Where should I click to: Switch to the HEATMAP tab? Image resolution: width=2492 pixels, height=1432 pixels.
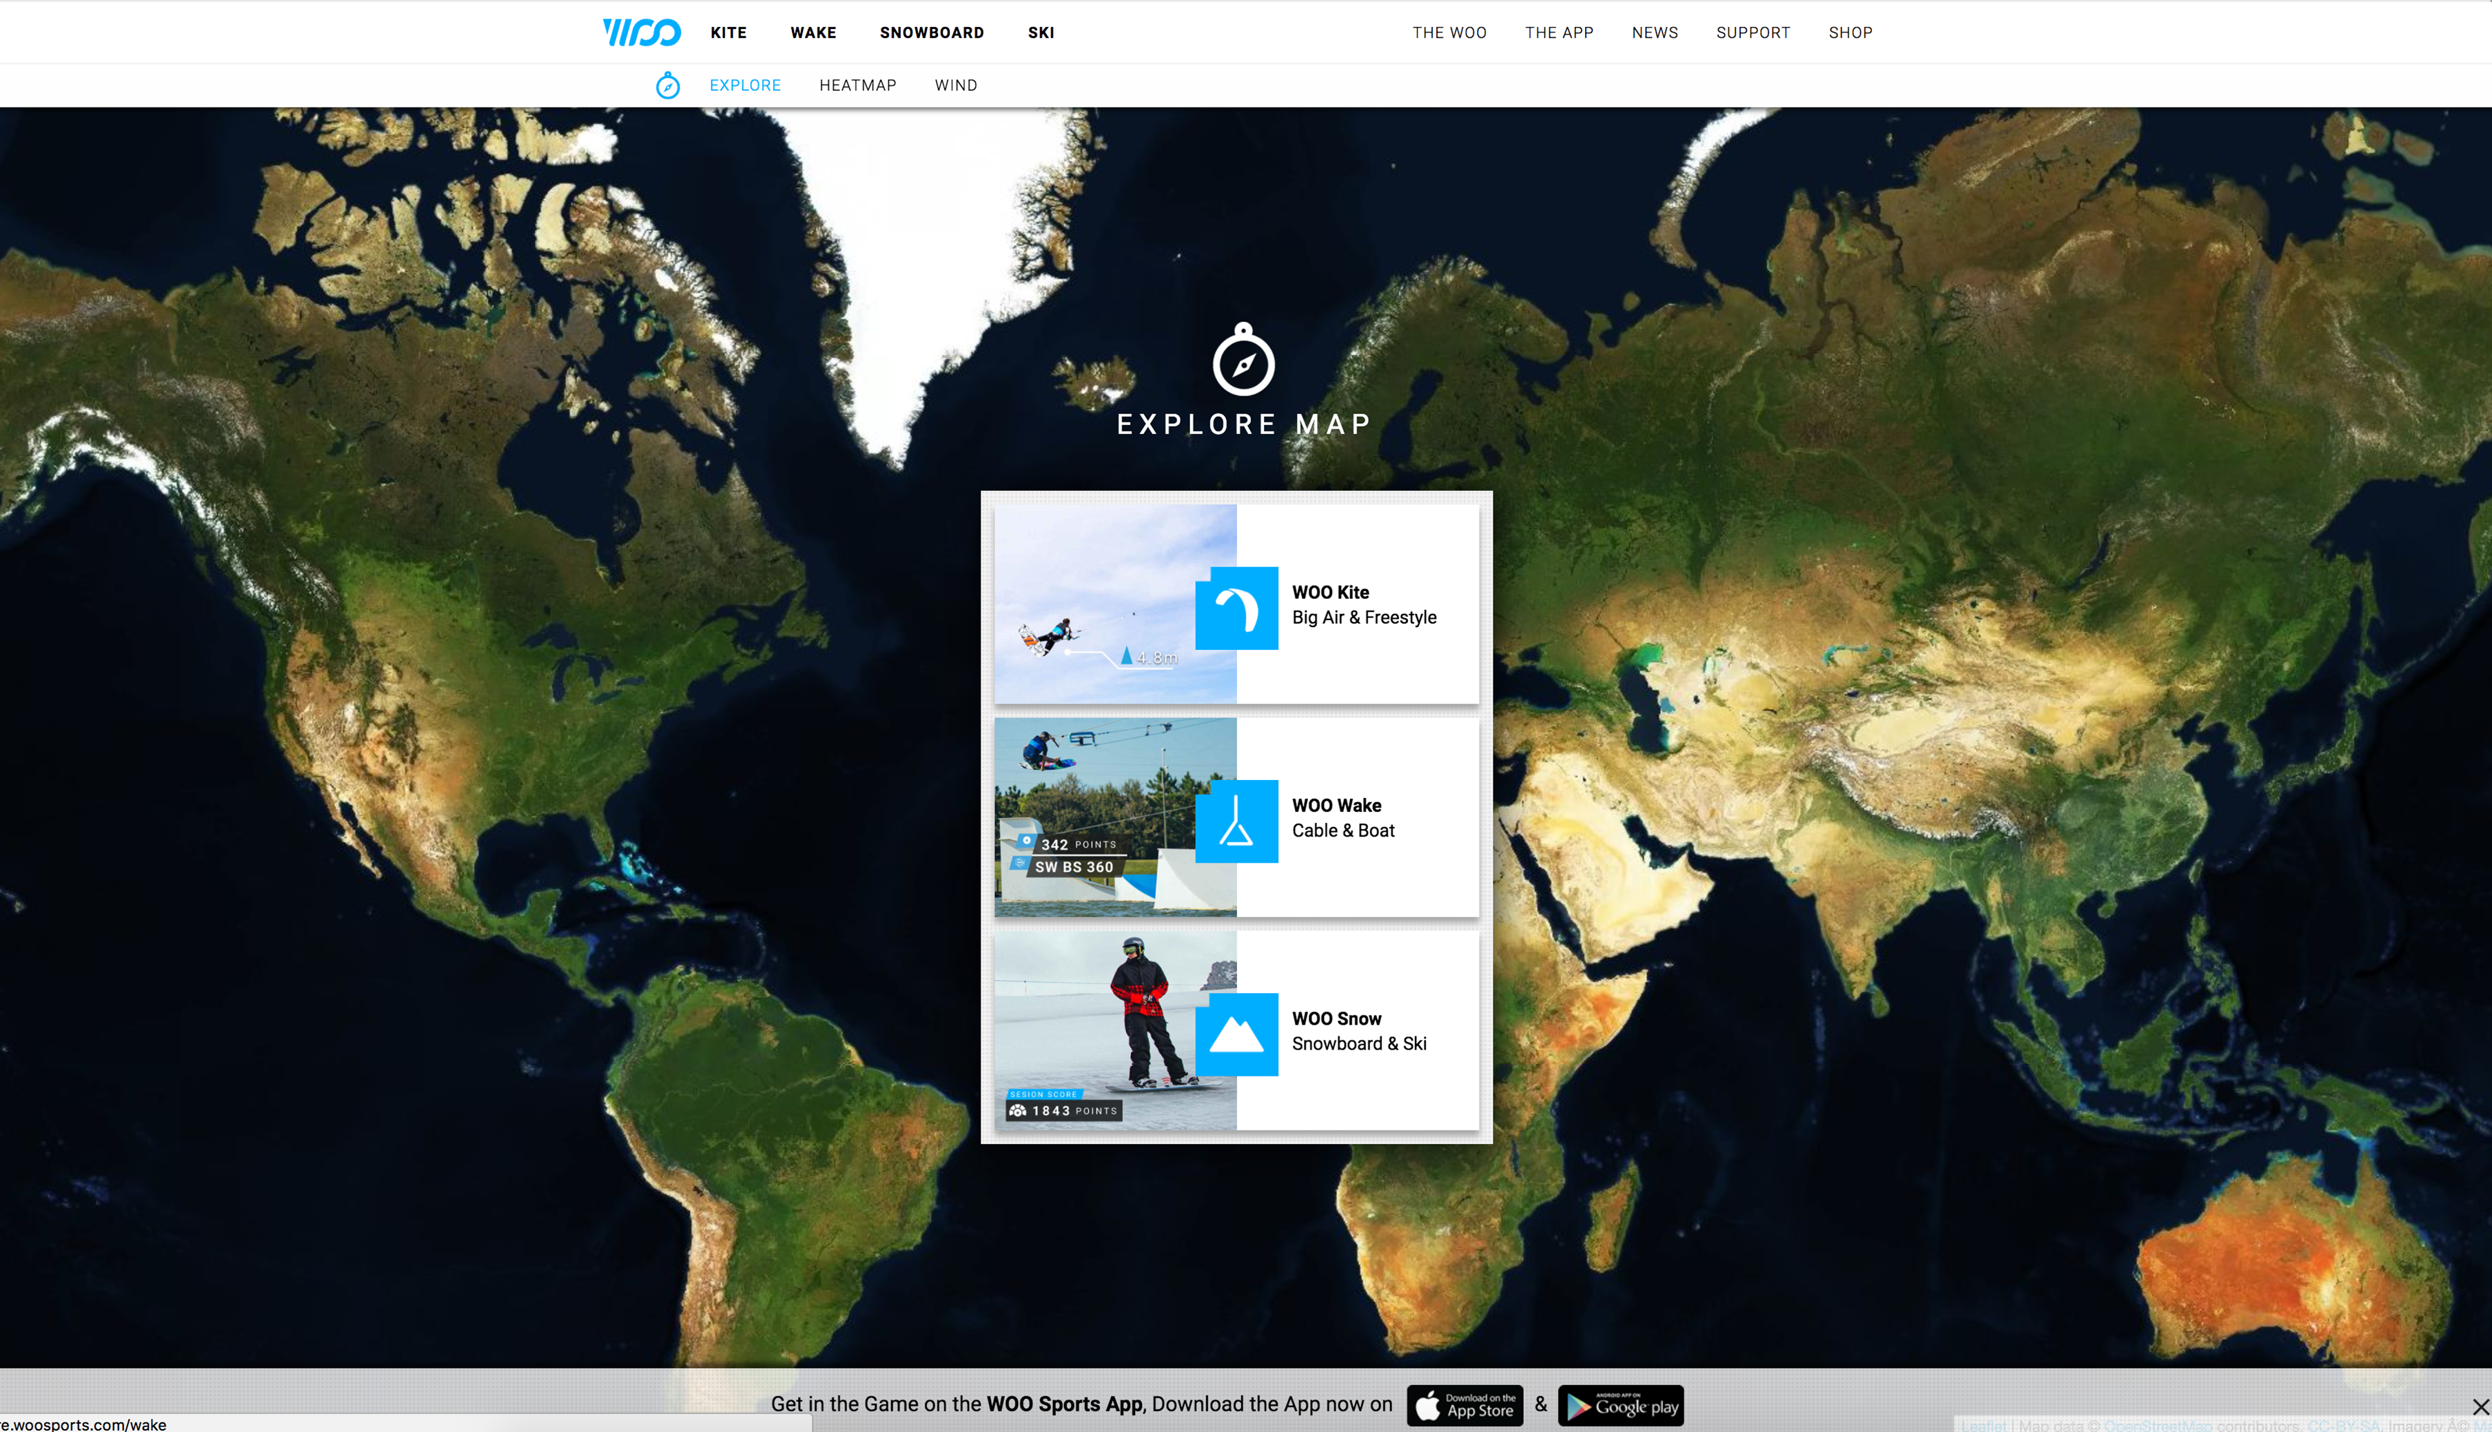(x=857, y=85)
